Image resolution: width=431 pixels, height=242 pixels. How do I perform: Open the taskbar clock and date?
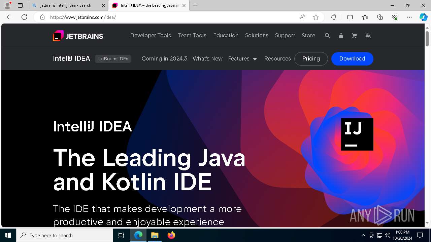(x=402, y=235)
